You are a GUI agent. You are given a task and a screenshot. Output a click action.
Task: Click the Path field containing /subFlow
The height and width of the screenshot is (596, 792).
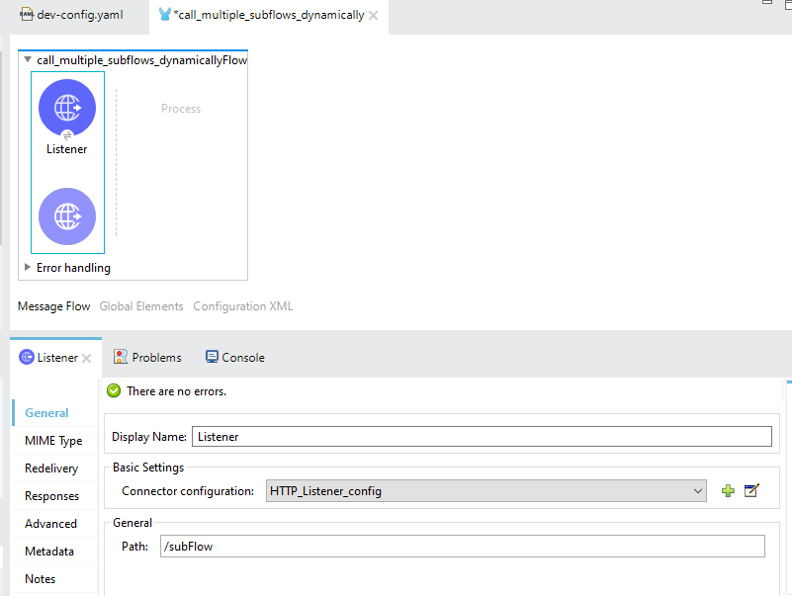(462, 547)
